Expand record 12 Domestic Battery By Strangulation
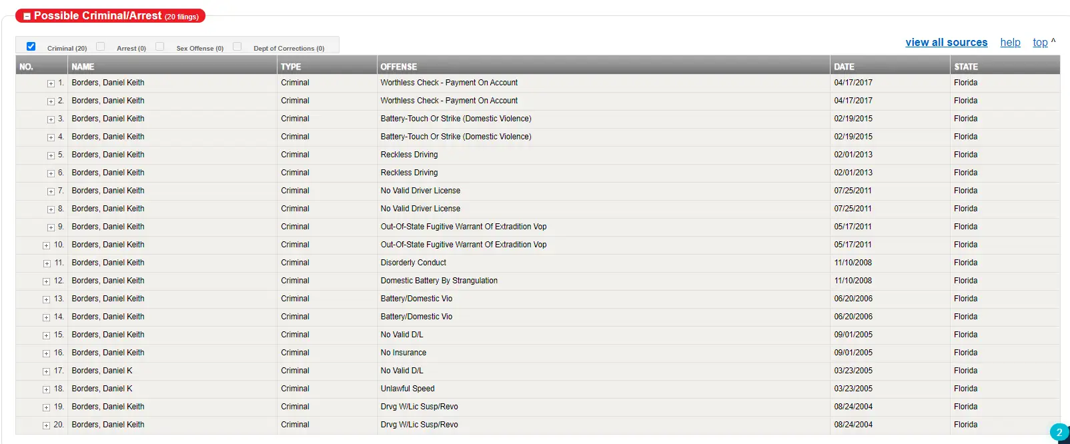 click(x=47, y=281)
